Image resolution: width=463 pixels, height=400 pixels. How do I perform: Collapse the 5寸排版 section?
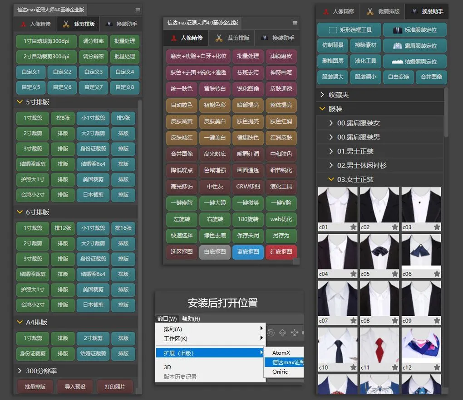20,102
